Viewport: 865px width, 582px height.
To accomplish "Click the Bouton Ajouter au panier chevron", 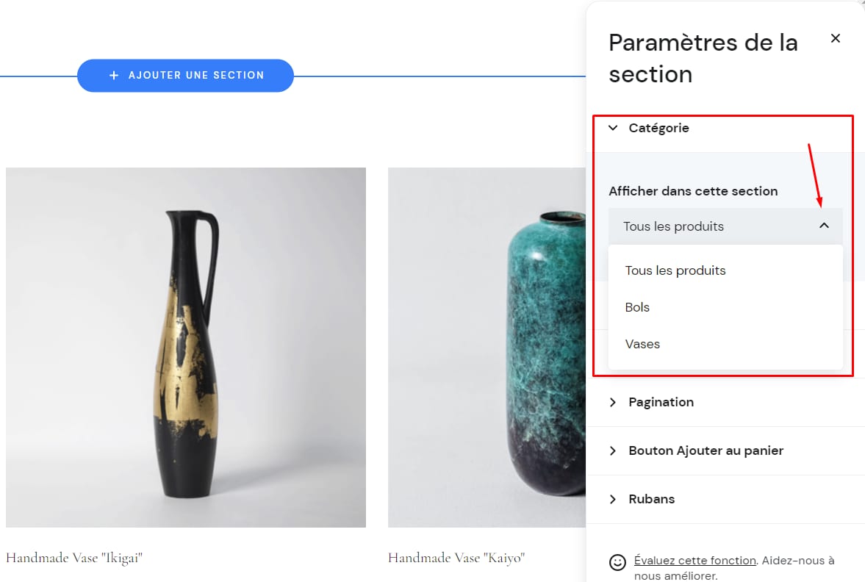I will click(x=613, y=450).
